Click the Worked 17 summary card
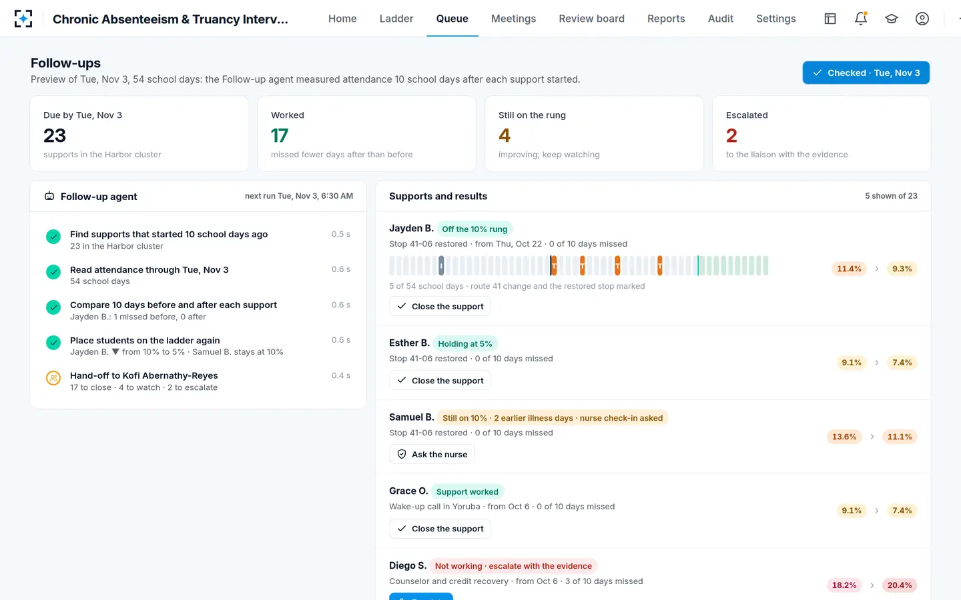Screen dimensions: 961x600 (366, 134)
